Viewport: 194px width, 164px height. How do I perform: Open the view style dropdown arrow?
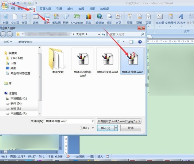click(124, 42)
